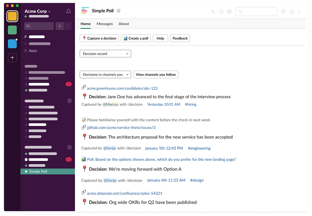Click the Help button
This screenshot has width=312, height=216.
pyautogui.click(x=160, y=38)
